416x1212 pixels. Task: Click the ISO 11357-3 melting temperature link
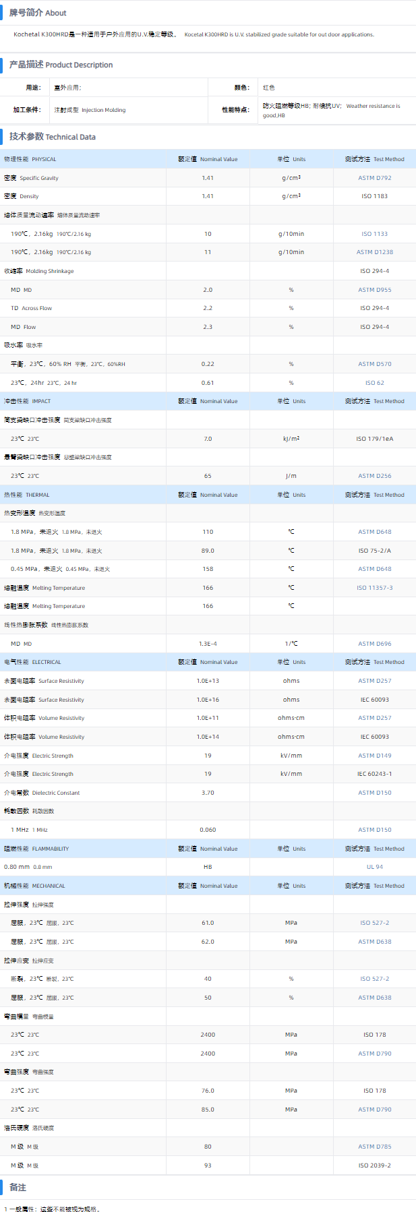click(374, 588)
